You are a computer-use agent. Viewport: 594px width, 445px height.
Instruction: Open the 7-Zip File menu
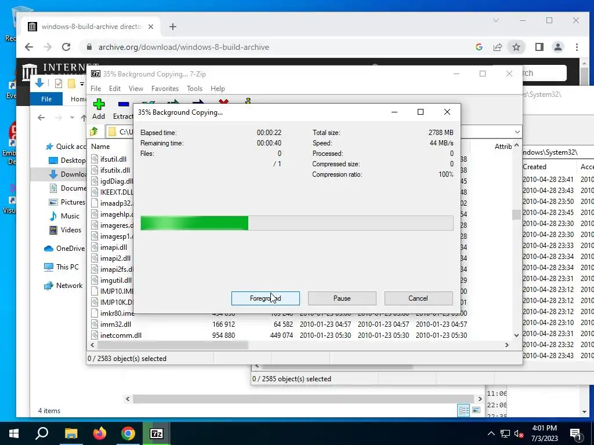96,89
